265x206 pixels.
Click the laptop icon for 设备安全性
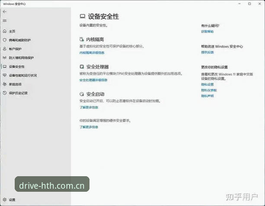tap(5, 67)
